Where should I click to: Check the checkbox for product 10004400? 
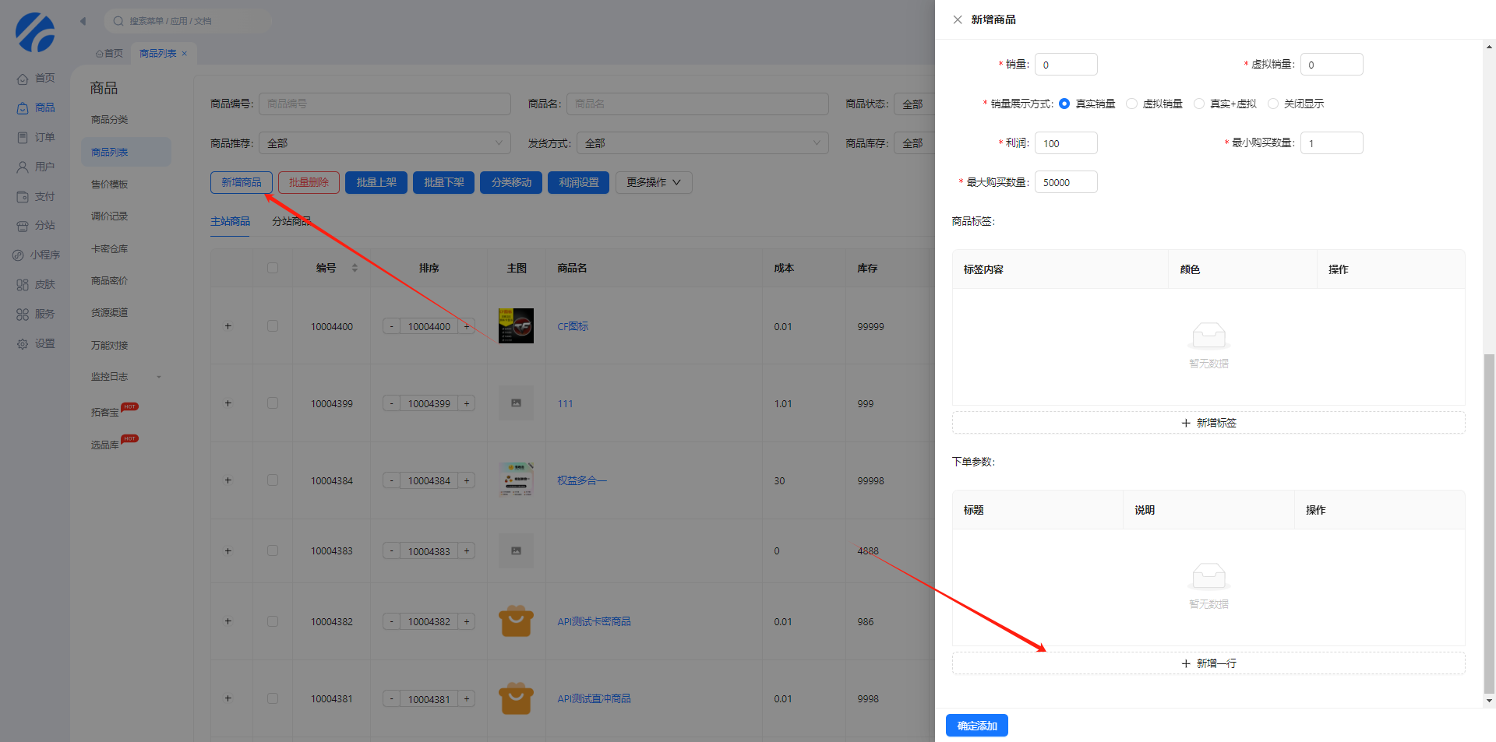(x=273, y=326)
